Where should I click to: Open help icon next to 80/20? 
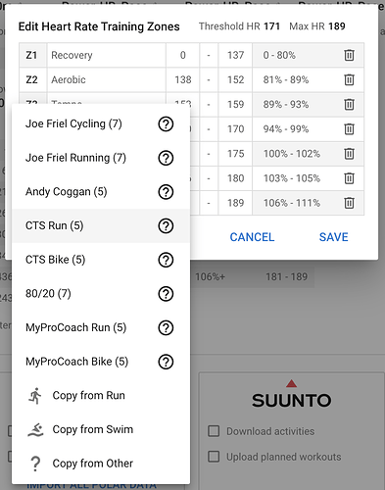(x=166, y=294)
